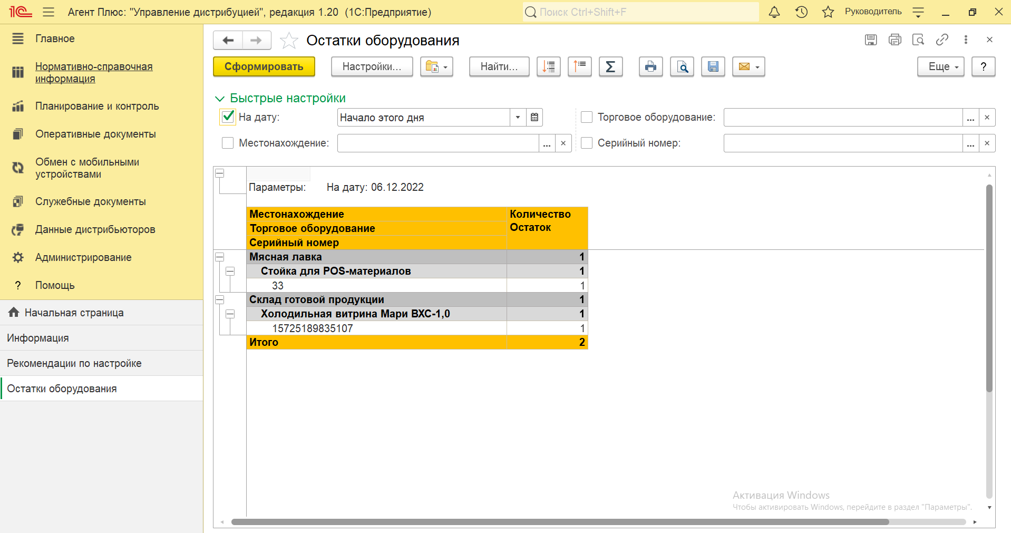Switch to Информация tab
This screenshot has width=1011, height=533.
tap(102, 338)
